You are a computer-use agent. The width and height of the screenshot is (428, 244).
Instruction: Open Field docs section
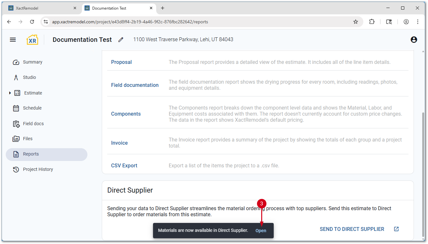(x=33, y=124)
